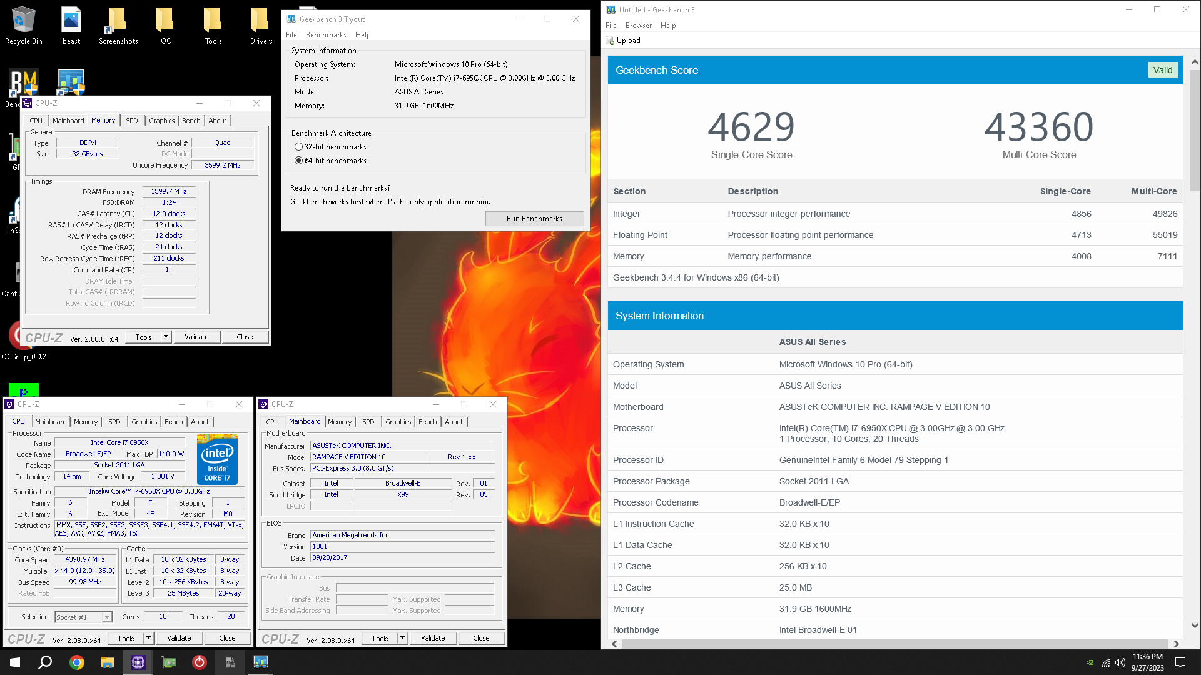1201x675 pixels.
Task: Click the Multi-Core Score 43360
Action: pyautogui.click(x=1039, y=127)
